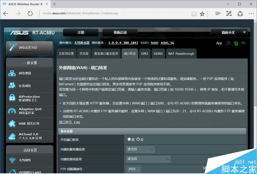
Task: Click the 基本设置 section header
Action: click(x=152, y=131)
